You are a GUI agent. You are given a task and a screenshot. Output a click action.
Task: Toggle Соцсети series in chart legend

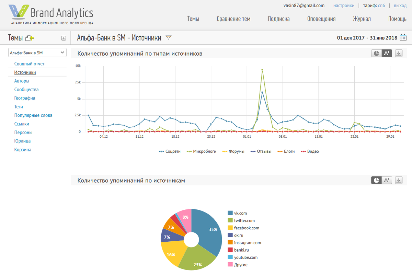[x=170, y=151]
